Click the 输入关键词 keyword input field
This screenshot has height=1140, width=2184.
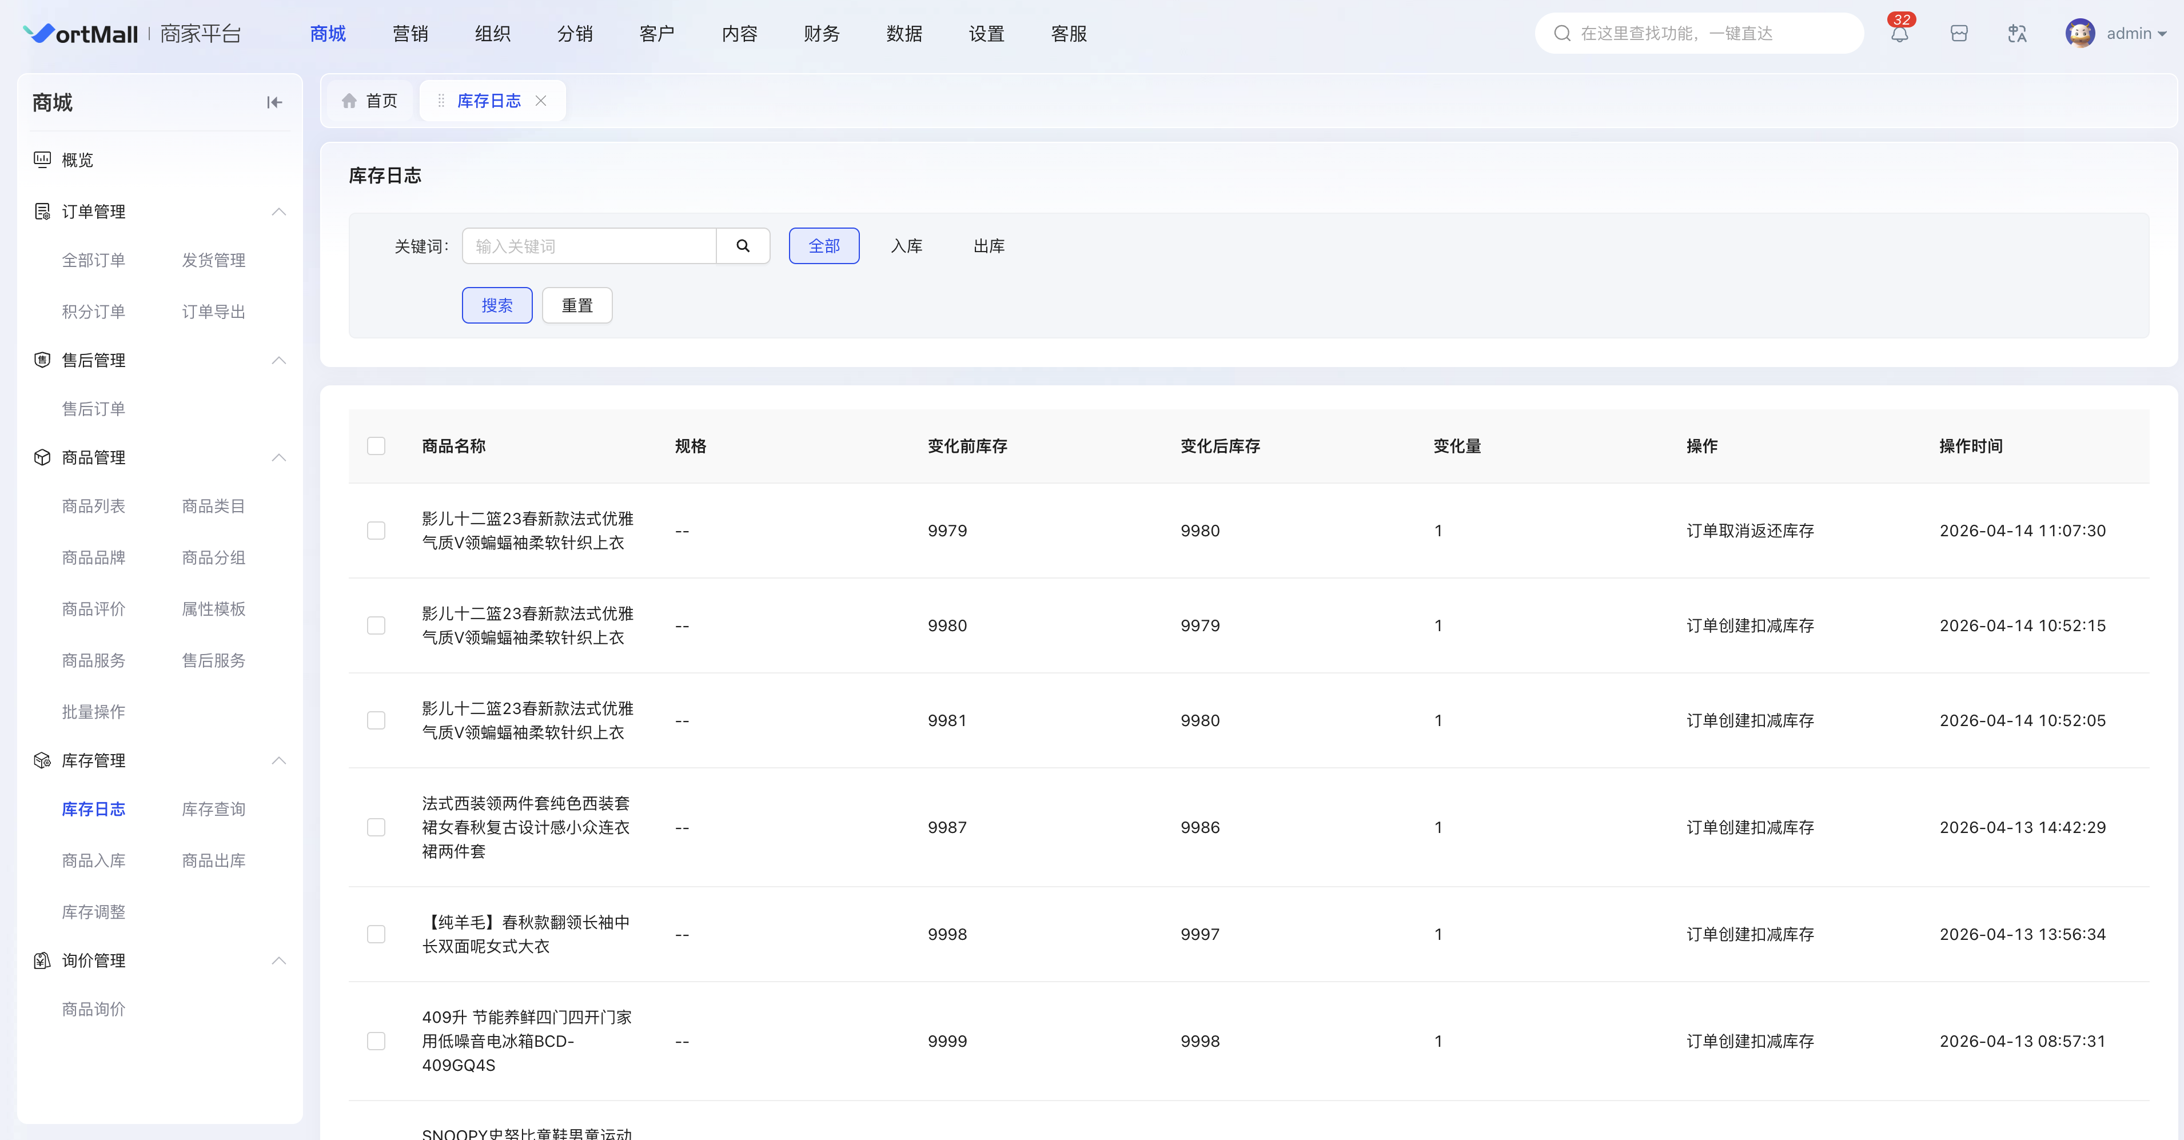589,246
